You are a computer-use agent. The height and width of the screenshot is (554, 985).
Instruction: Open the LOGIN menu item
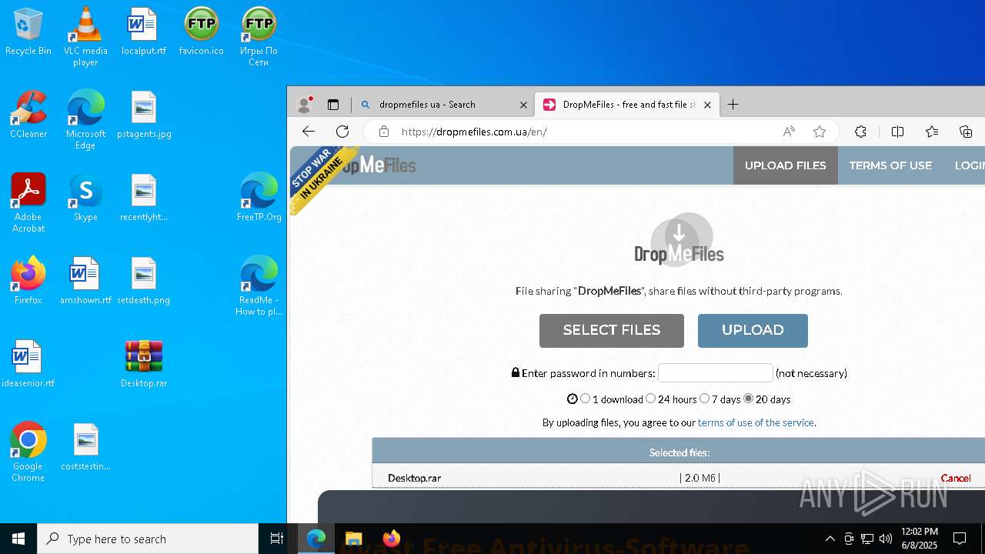(x=970, y=165)
